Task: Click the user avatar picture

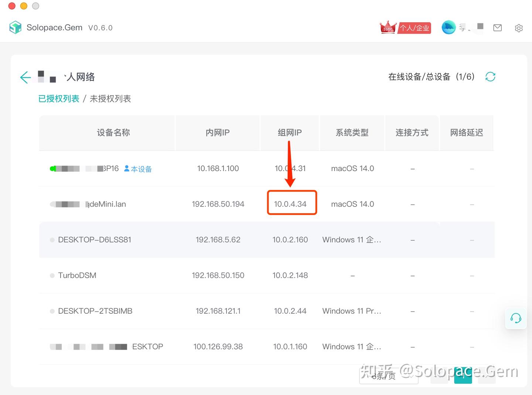Action: 449,27
